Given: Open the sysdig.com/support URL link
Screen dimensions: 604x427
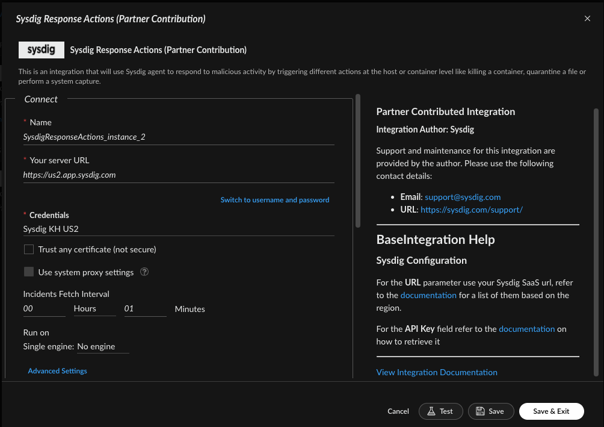Looking at the screenshot, I should (x=472, y=210).
